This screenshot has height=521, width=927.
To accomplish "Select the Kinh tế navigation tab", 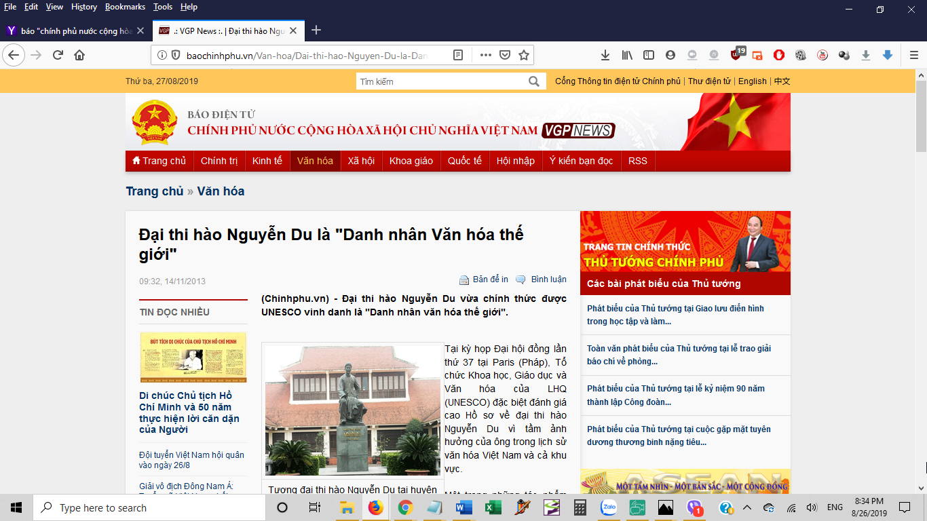I will [x=267, y=161].
